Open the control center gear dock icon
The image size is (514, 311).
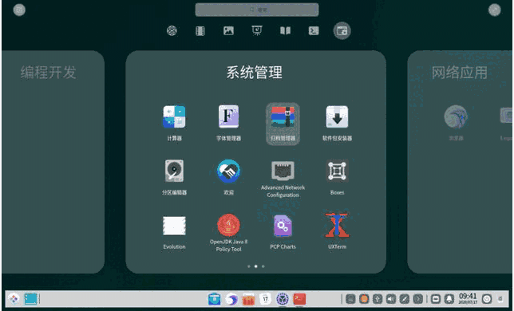[x=283, y=299]
